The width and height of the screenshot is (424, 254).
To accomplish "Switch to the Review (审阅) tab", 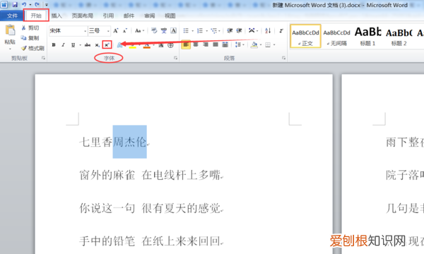I will point(149,16).
